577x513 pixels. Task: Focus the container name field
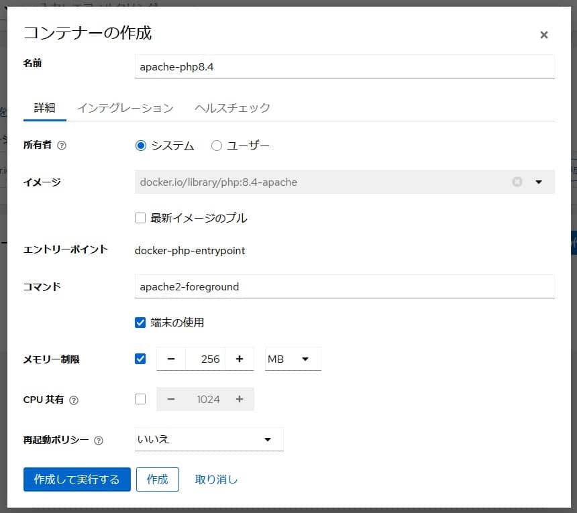344,66
